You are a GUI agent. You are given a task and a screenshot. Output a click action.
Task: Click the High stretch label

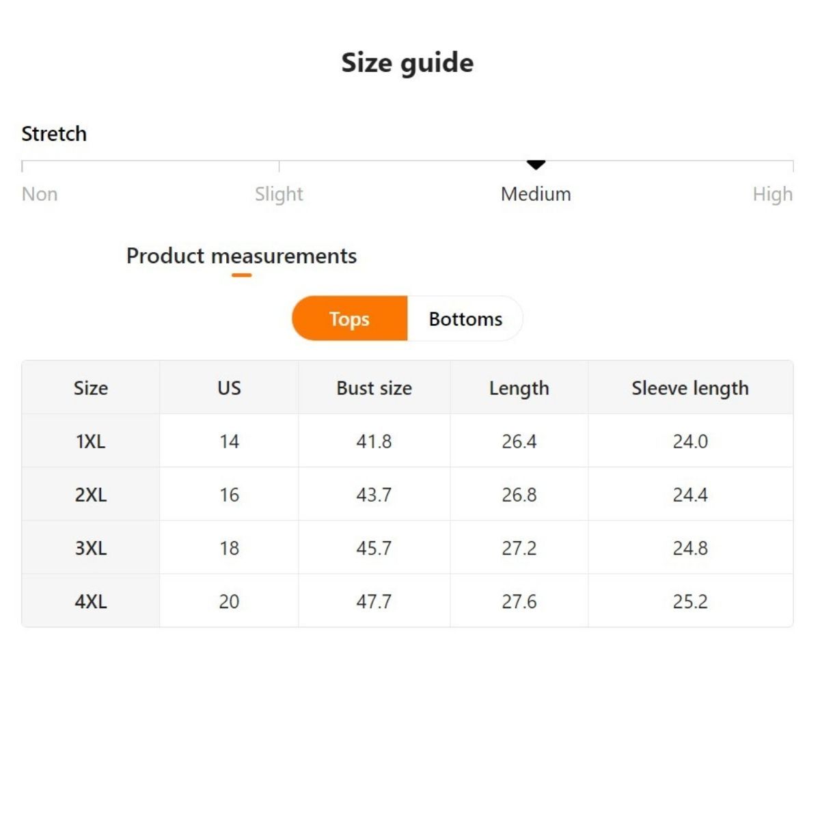772,194
